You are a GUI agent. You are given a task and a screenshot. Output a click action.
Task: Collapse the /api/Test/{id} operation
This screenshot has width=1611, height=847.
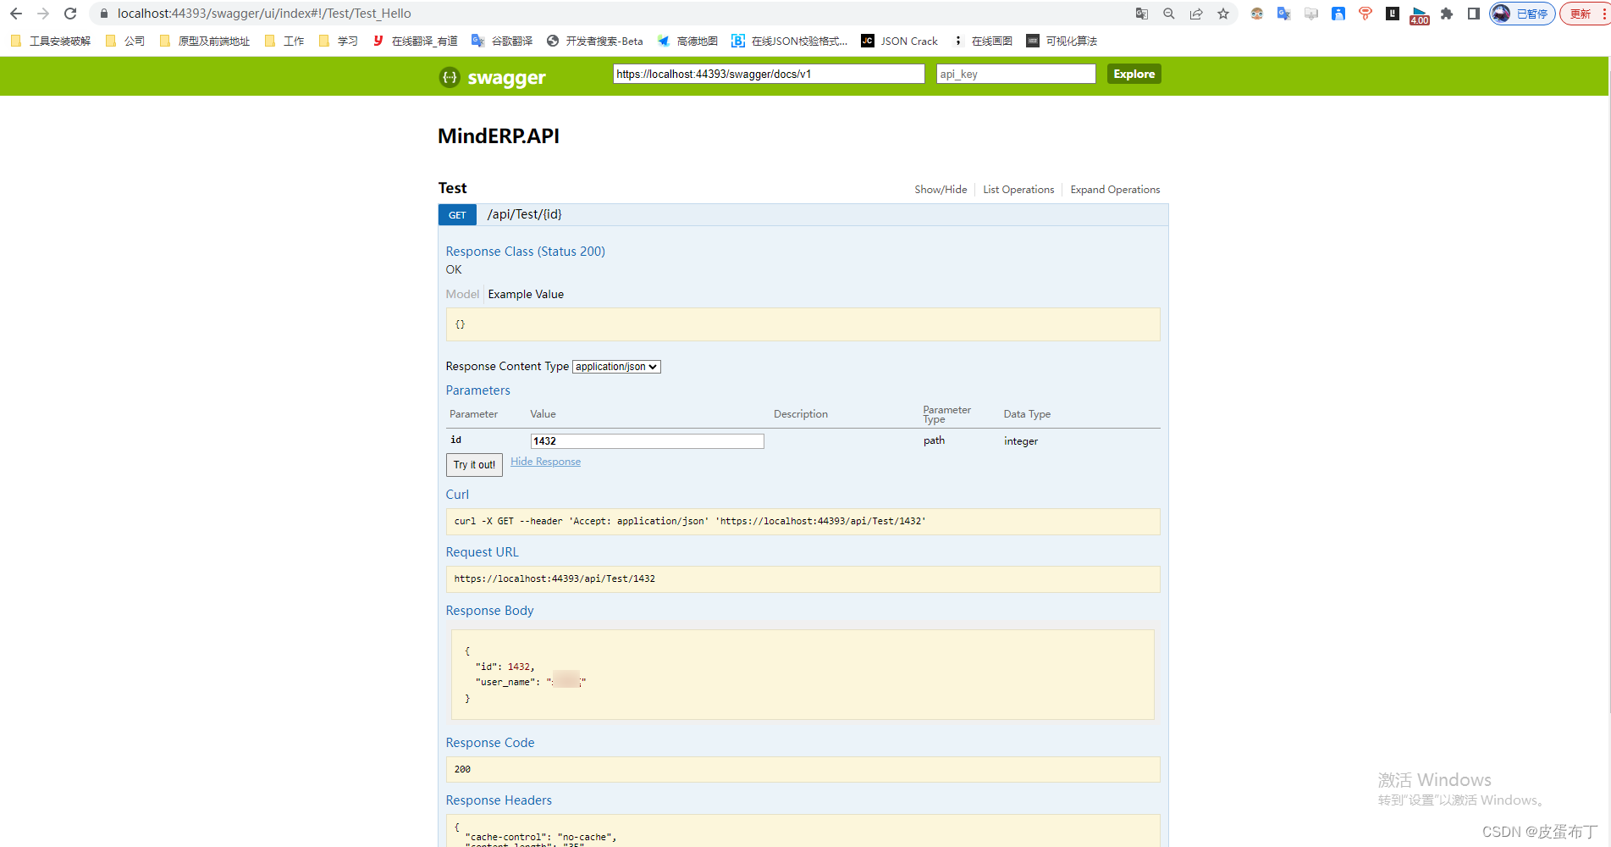point(524,214)
